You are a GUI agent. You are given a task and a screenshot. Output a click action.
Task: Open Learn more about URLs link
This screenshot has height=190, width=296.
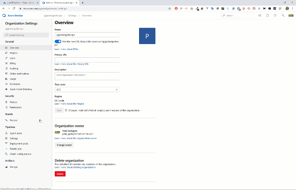(66, 49)
